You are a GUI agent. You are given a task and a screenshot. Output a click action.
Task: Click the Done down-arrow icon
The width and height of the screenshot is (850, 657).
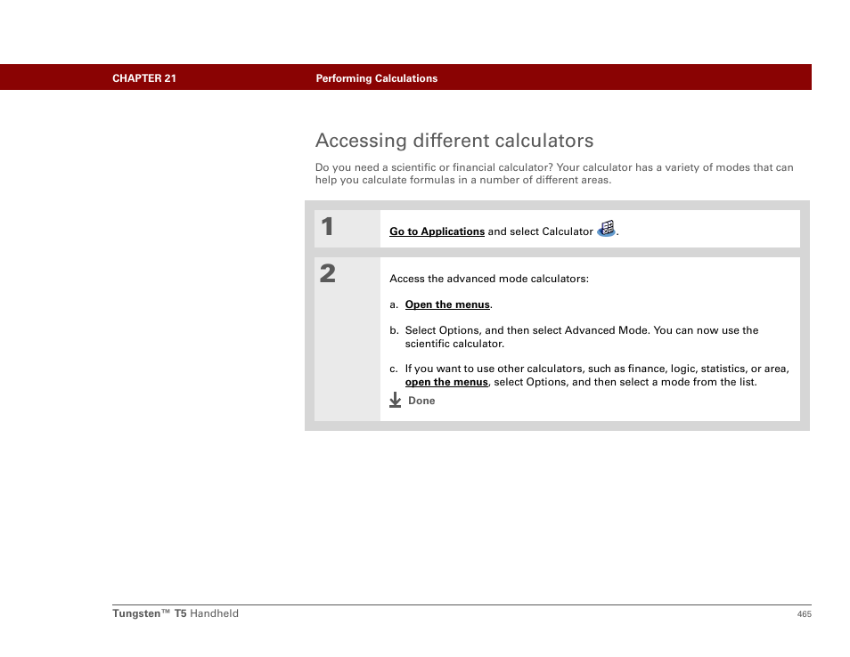click(396, 401)
